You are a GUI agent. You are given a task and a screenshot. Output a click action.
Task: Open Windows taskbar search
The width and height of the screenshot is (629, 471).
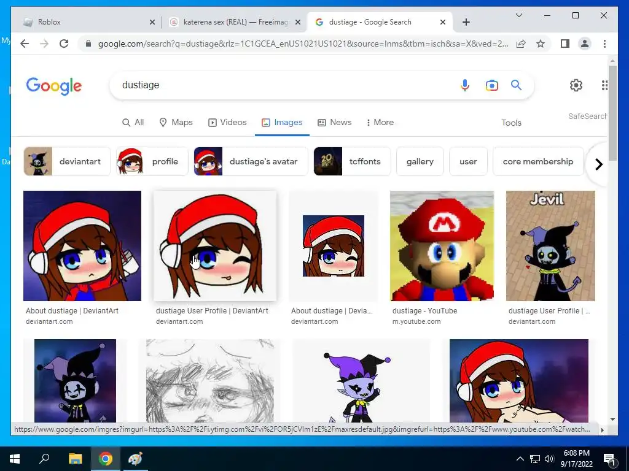point(44,459)
